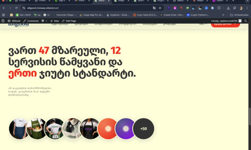This screenshot has width=251, height=150.
Task: Open the blue download extension icon
Action: (206, 8)
